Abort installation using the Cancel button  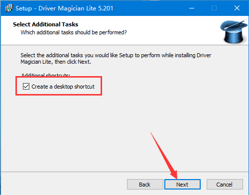point(225,184)
